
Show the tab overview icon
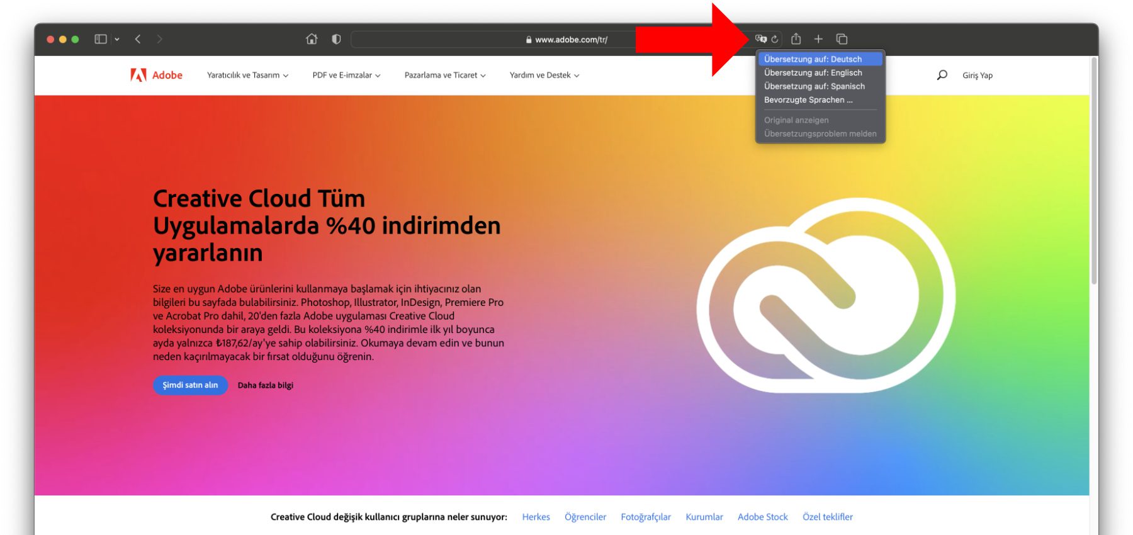coord(842,39)
